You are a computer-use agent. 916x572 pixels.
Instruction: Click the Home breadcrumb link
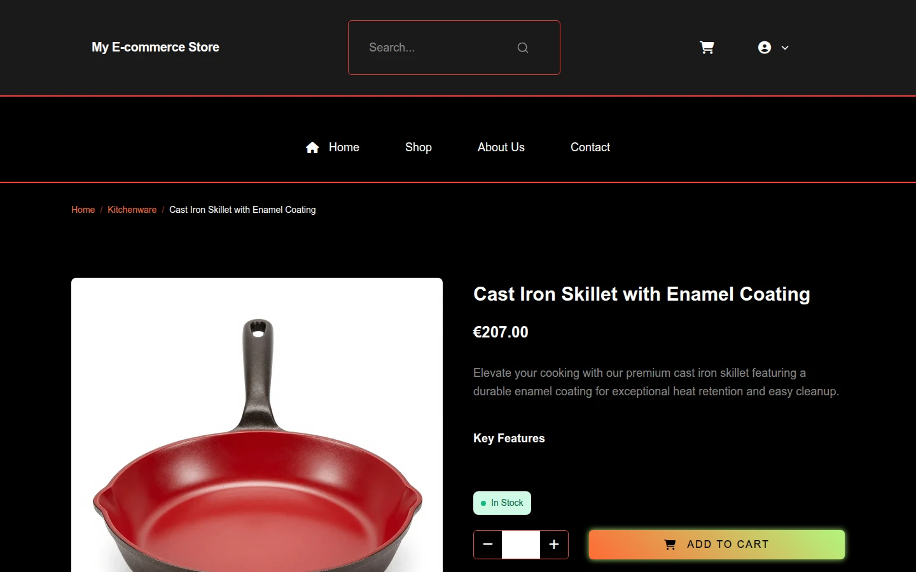[x=83, y=210]
